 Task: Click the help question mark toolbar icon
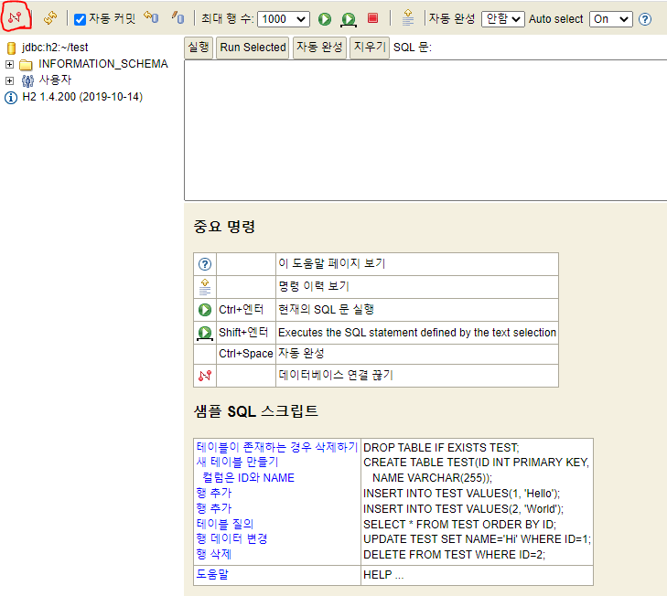coord(645,19)
